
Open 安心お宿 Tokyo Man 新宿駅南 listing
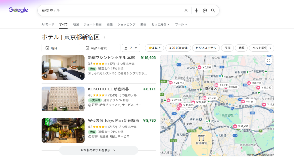pyautogui.click(x=113, y=121)
